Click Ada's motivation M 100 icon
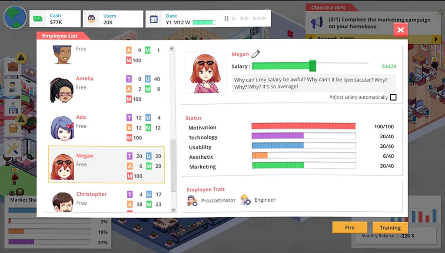The image size is (445, 253). pos(129,138)
